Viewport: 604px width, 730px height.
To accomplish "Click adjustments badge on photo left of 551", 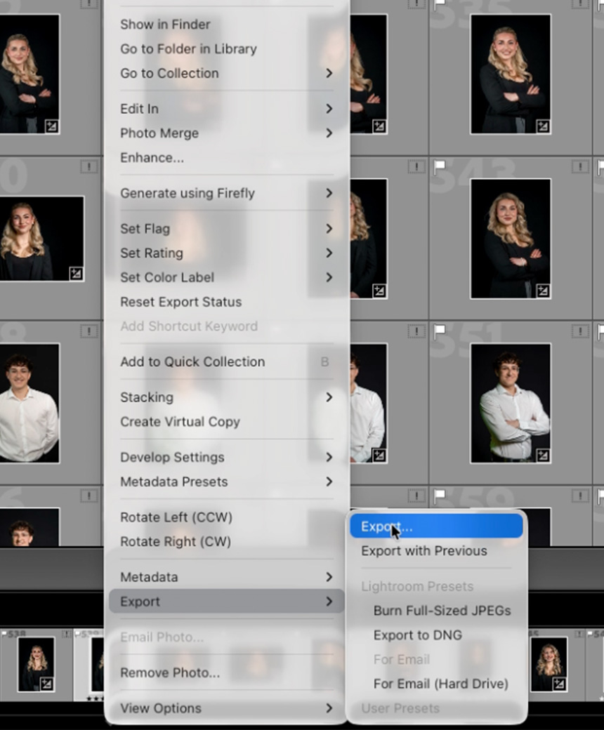I will (379, 456).
